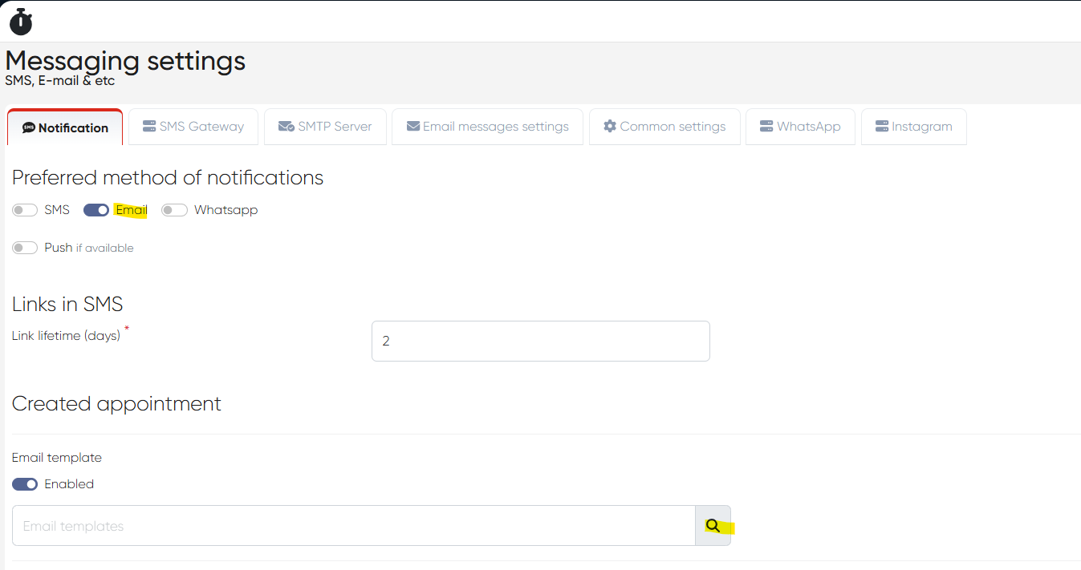Click the Link lifetime (days) label
The height and width of the screenshot is (570, 1081).
tap(66, 336)
